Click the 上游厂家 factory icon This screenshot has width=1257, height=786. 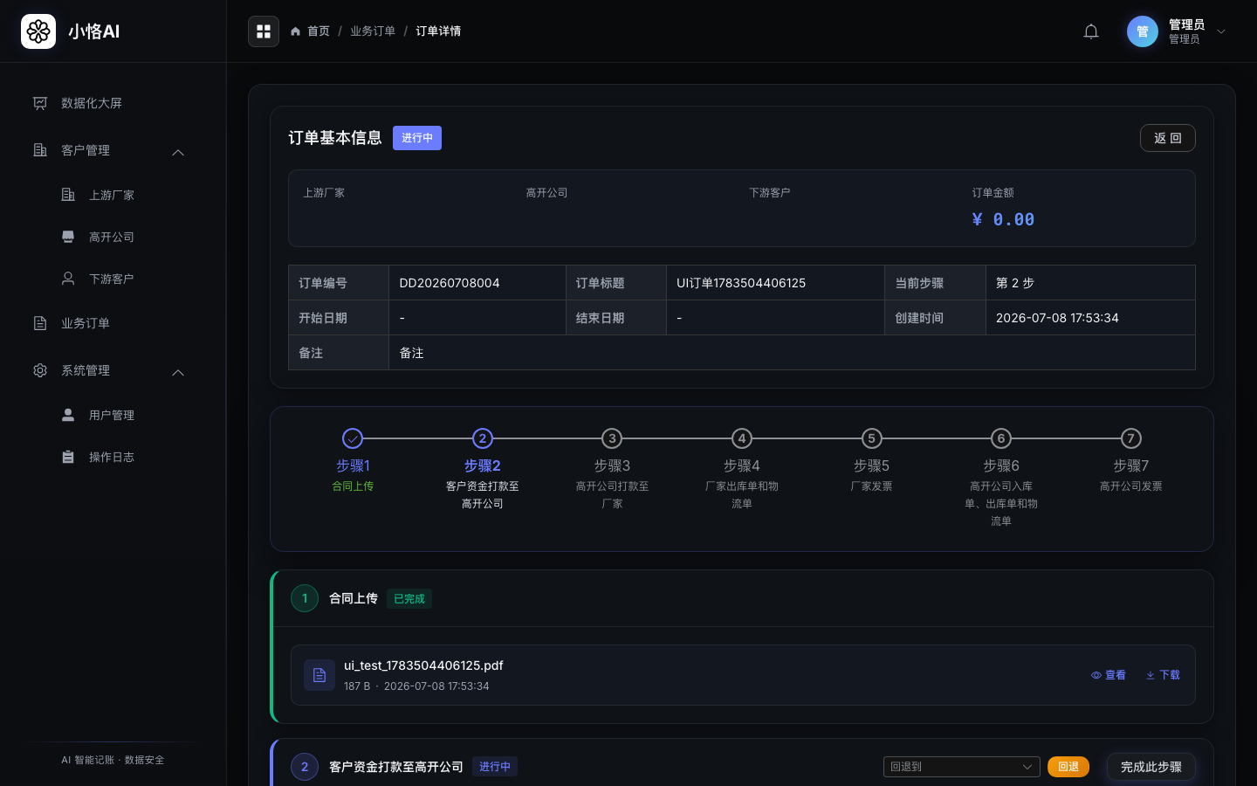[68, 195]
